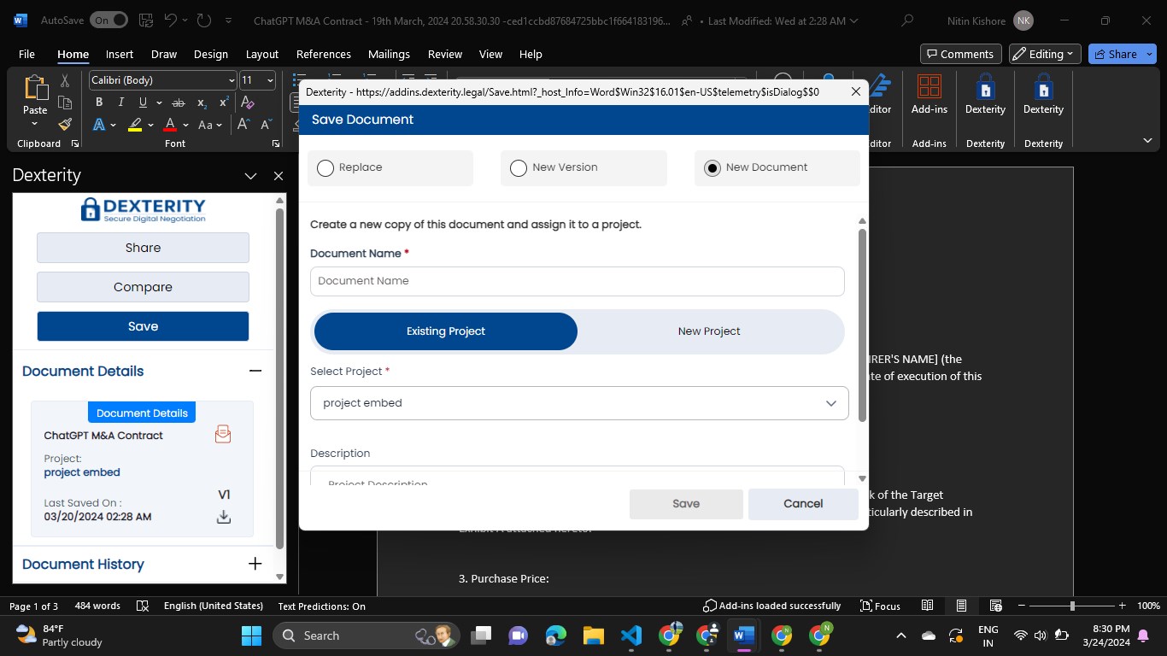
Task: Select the Replace radio option
Action: point(325,168)
